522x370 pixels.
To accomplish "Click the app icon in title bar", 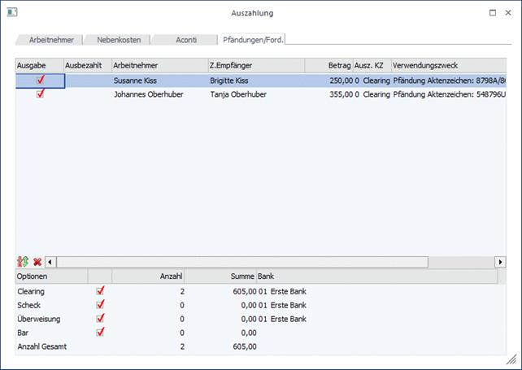I will [12, 13].
